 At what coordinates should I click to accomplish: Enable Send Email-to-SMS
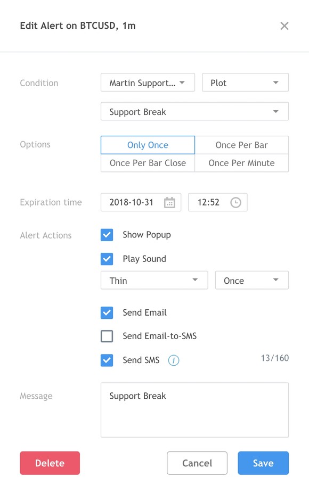pyautogui.click(x=107, y=336)
